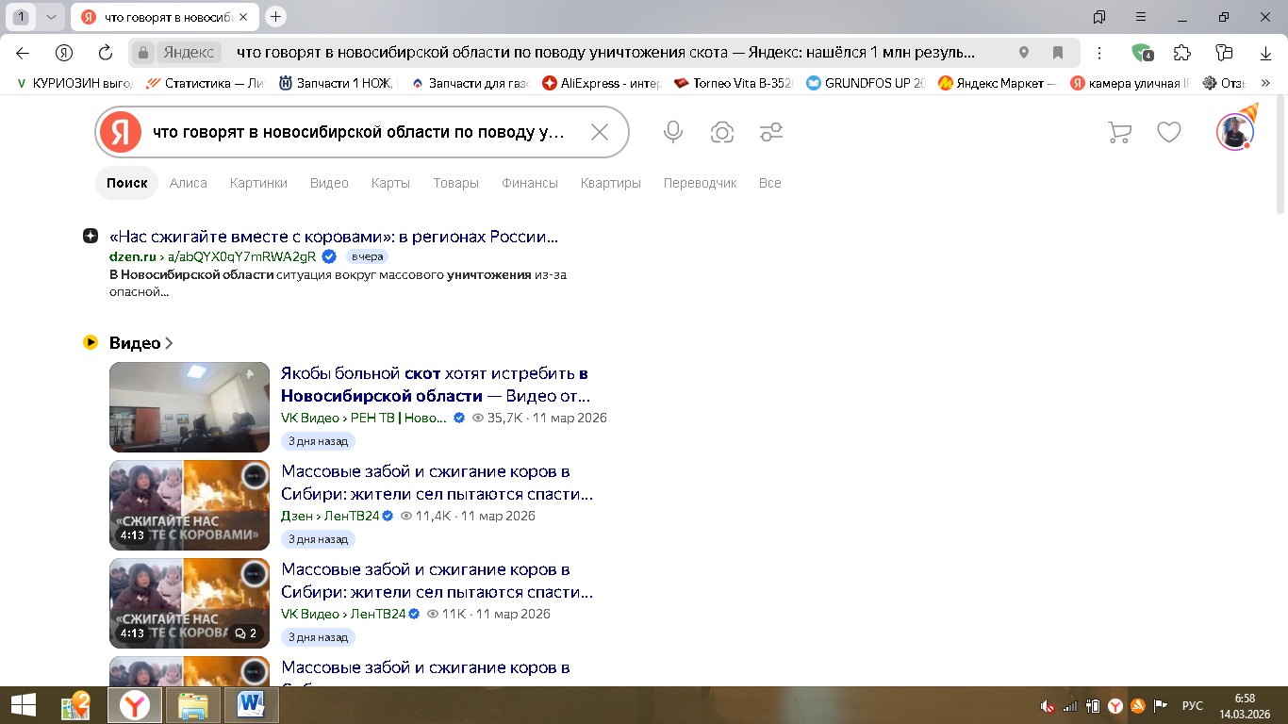The width and height of the screenshot is (1288, 724).
Task: Open the Word app in taskbar
Action: [x=252, y=705]
